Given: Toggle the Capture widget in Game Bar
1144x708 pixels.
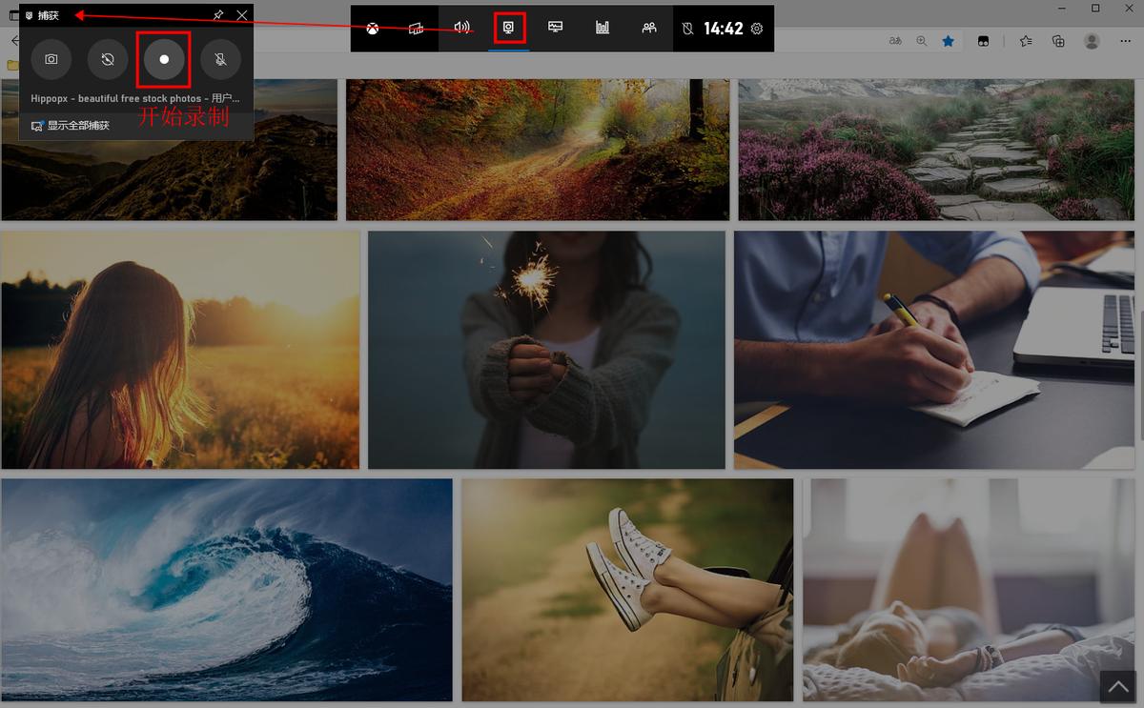Looking at the screenshot, I should [509, 29].
